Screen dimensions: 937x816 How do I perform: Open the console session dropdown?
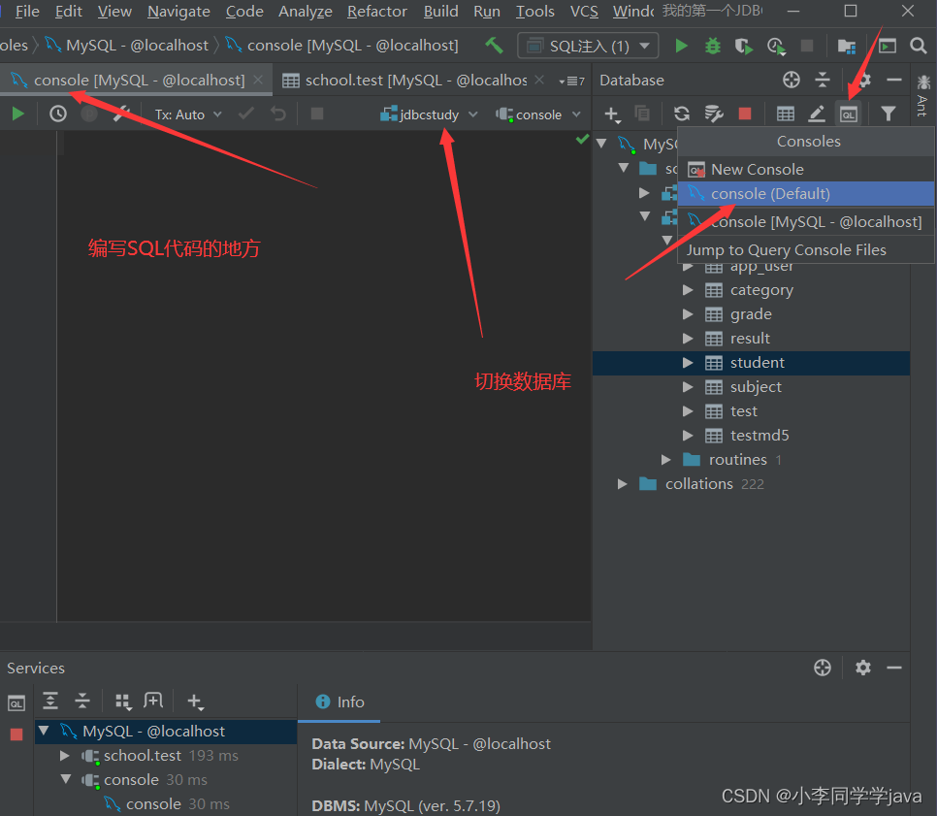(x=538, y=114)
